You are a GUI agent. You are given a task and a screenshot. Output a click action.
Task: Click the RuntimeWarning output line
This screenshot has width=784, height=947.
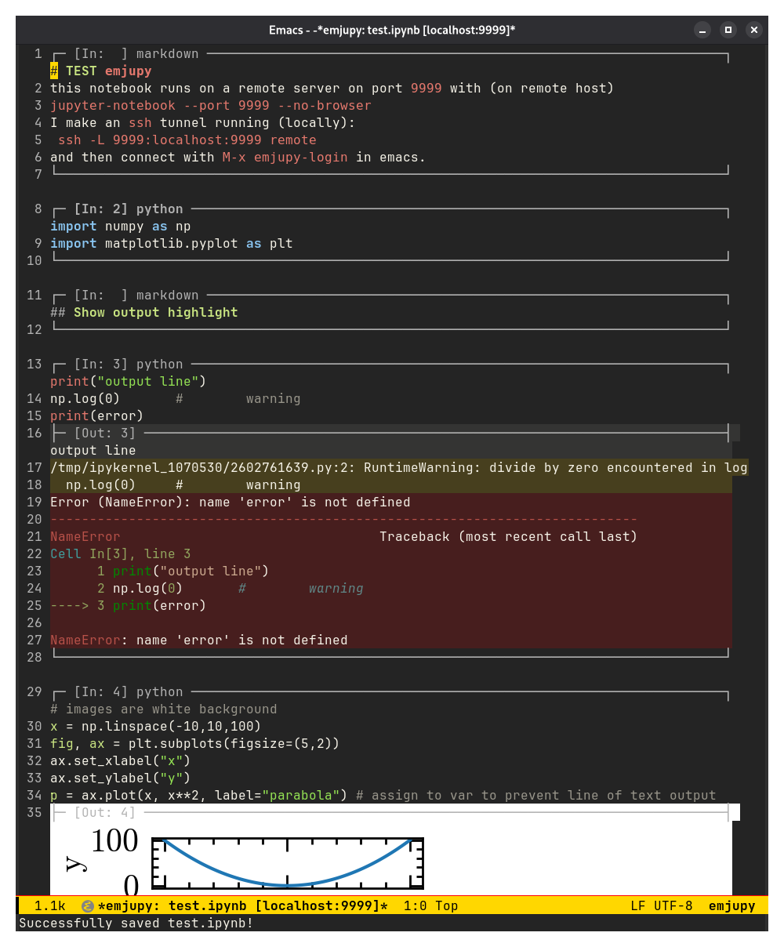[399, 468]
